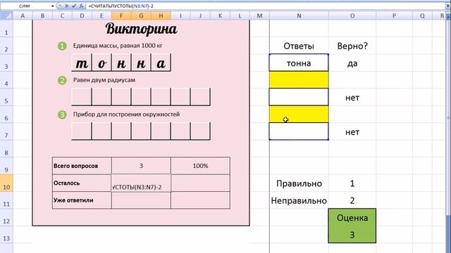
Task: Click the да cell
Action: click(x=352, y=63)
